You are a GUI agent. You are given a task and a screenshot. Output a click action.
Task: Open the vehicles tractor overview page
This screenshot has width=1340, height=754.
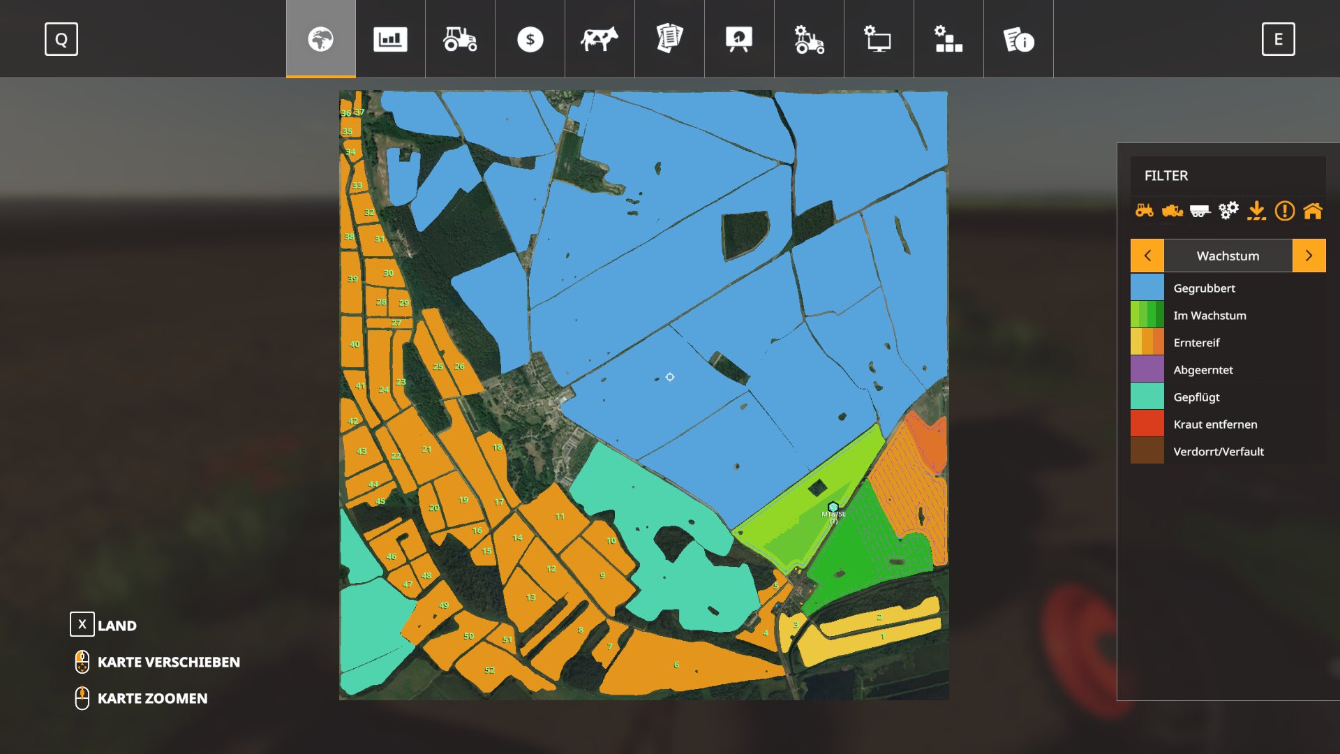tap(460, 39)
